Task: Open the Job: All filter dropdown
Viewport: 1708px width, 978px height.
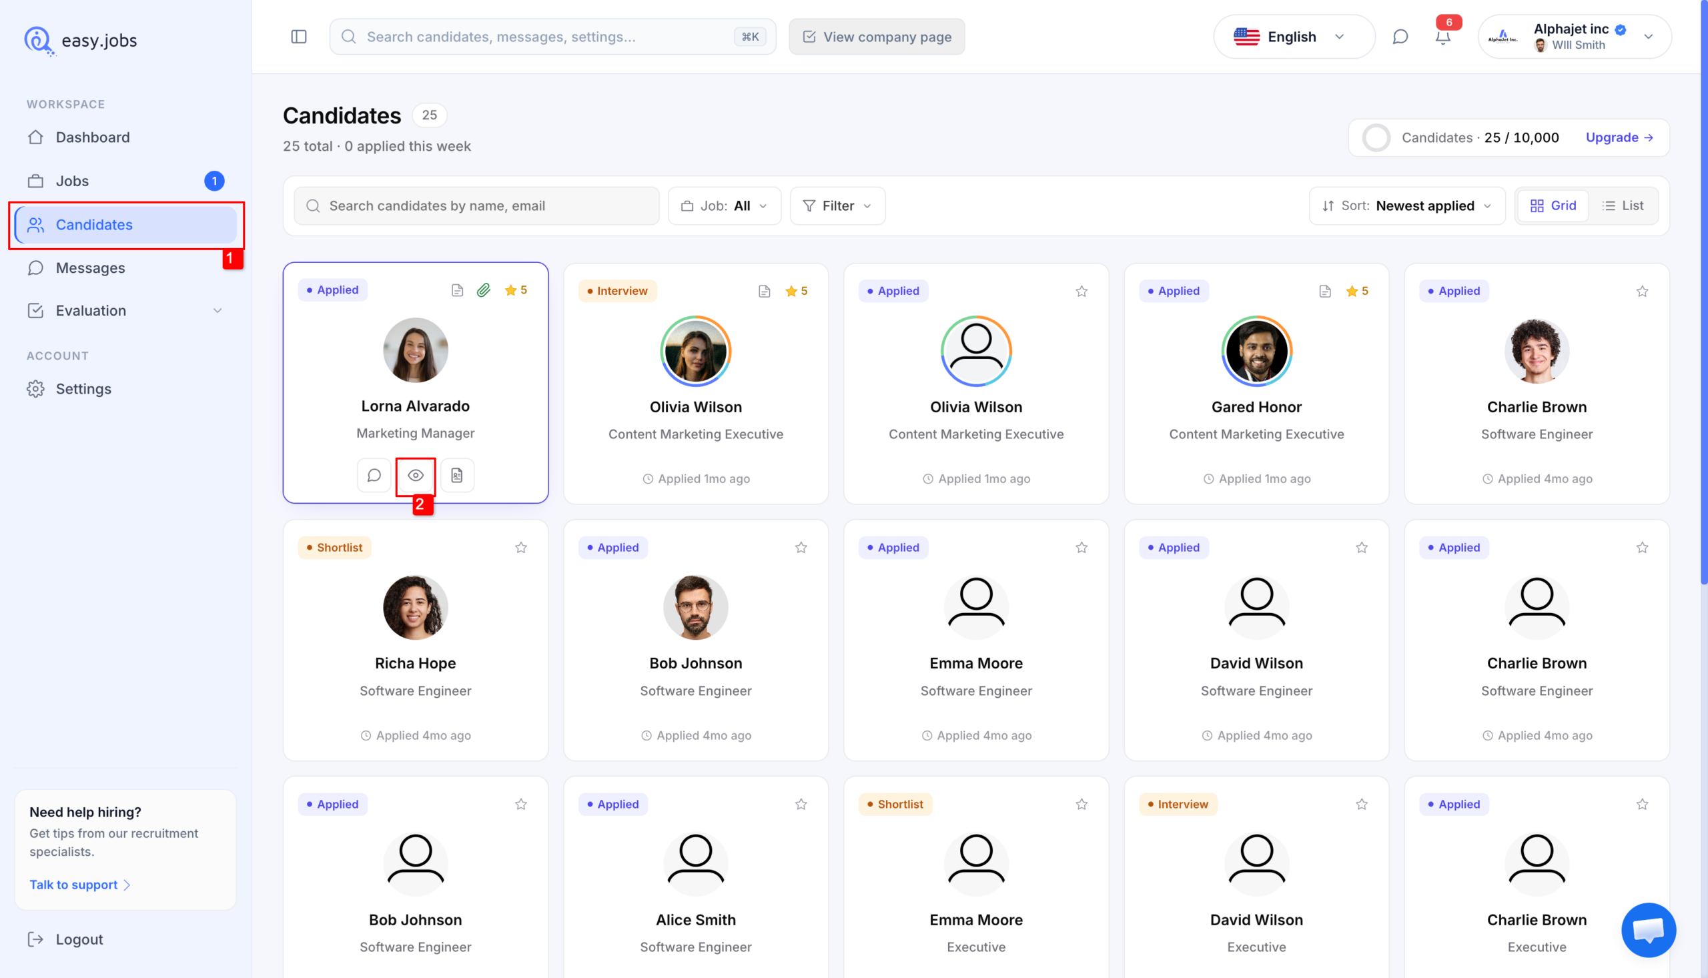Action: (x=724, y=205)
